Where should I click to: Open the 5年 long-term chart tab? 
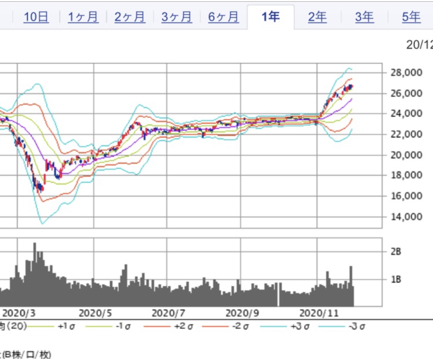(x=411, y=17)
